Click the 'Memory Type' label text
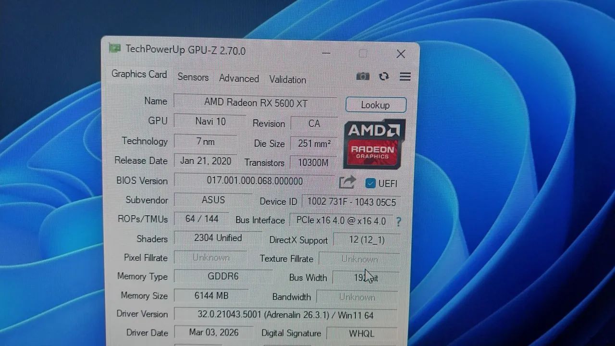The image size is (615, 346). point(142,276)
